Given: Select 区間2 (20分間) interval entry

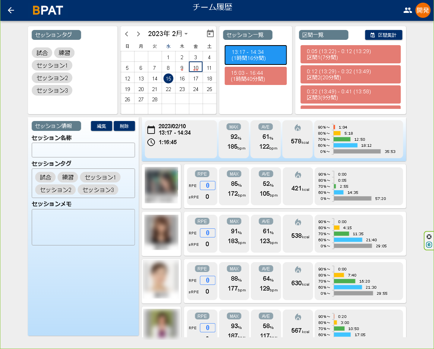Looking at the screenshot, I should tap(350, 74).
